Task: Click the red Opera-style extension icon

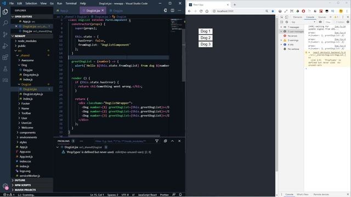Action: tap(303, 11)
